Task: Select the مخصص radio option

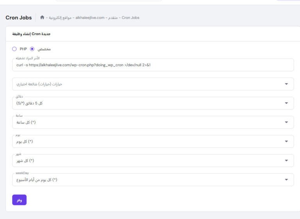Action: [32, 49]
